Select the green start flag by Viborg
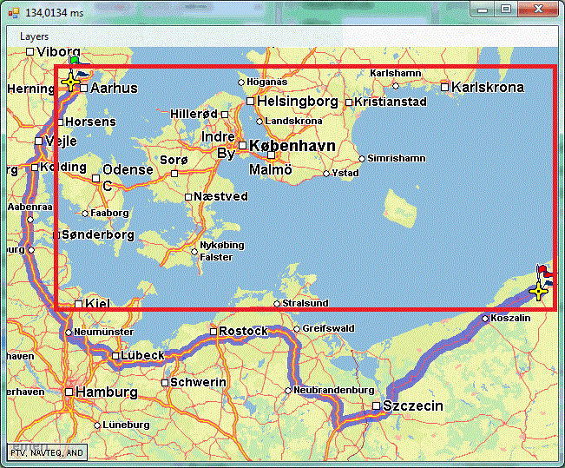565x468 pixels. pos(75,61)
